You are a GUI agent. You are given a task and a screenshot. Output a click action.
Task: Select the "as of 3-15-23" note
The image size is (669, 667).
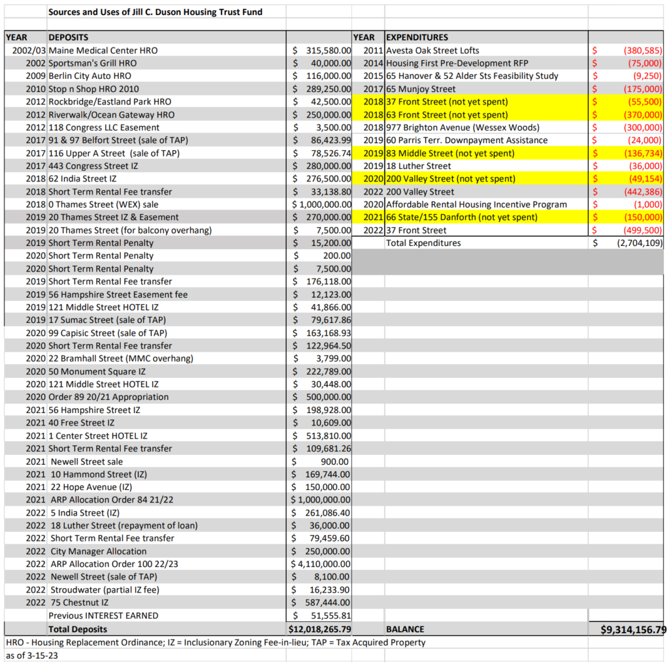[32, 655]
